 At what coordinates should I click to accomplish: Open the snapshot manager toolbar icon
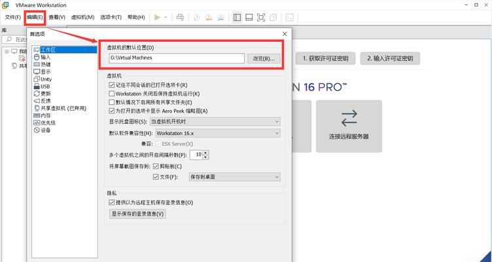point(221,17)
